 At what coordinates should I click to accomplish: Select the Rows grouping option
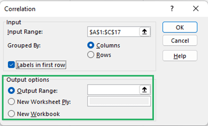91,55
